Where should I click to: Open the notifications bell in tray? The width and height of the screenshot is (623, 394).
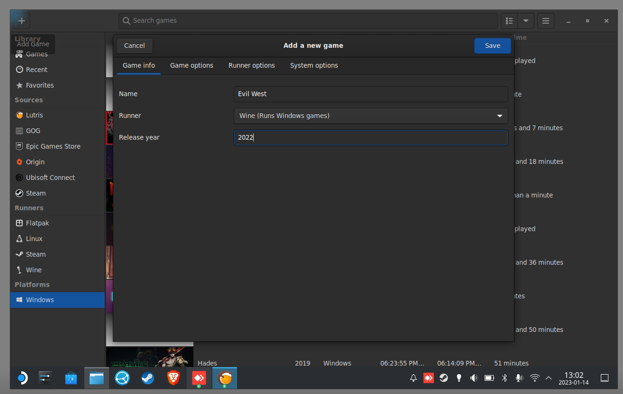tap(413, 378)
